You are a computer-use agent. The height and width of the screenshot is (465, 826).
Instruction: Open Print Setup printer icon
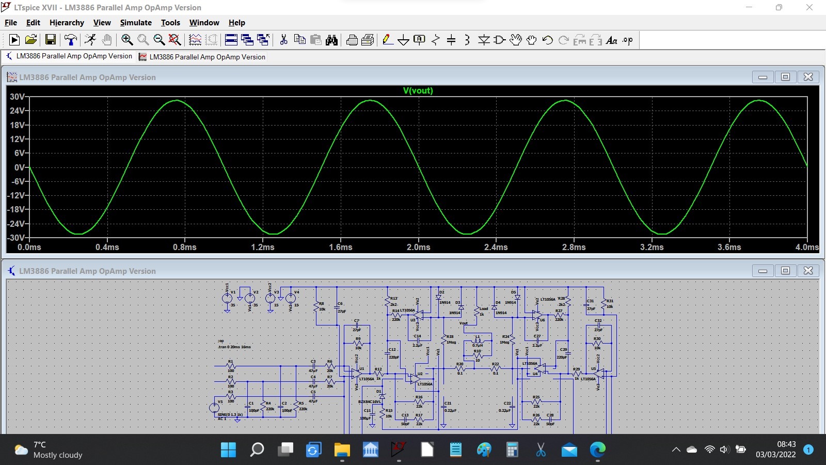352,40
